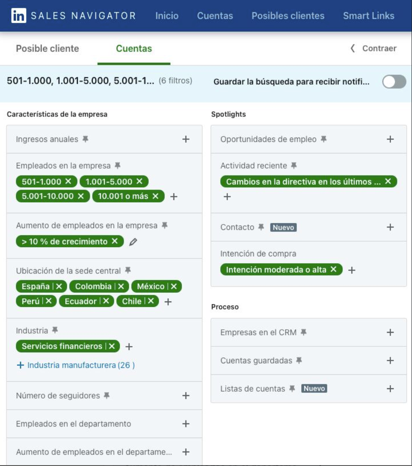Collapse the filter panel with Contraer

[x=373, y=48]
